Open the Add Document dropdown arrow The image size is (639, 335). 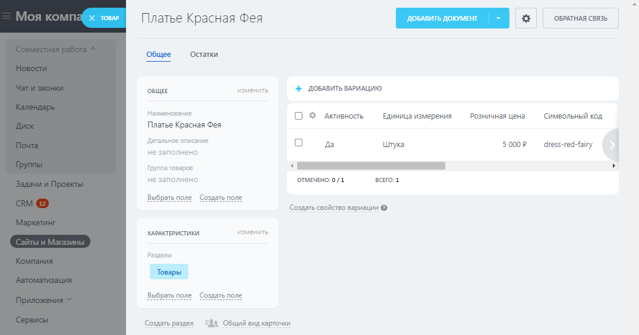[499, 18]
